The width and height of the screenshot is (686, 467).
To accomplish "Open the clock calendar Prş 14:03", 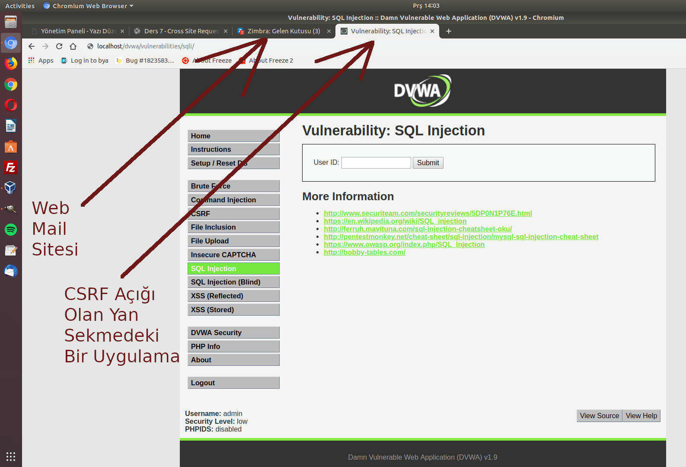I will [426, 6].
